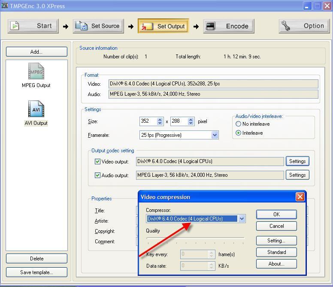Click OK in Video compression dialog
333x287 pixels.
[276, 214]
